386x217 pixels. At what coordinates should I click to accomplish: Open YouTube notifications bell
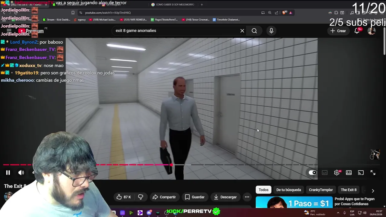click(357, 31)
